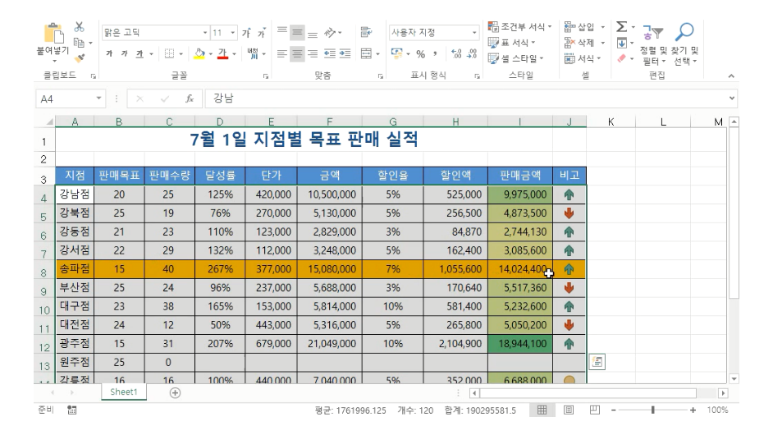The height and width of the screenshot is (435, 773).
Task: Click the text orientation icon
Action: pyautogui.click(x=330, y=33)
